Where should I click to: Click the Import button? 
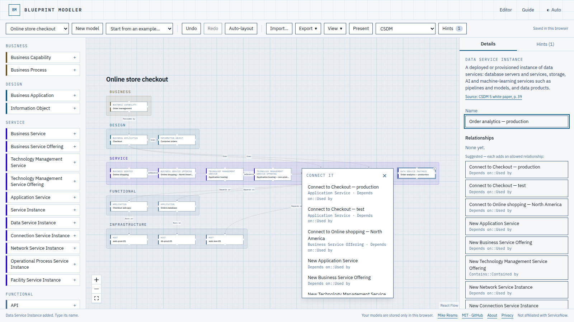(x=279, y=29)
